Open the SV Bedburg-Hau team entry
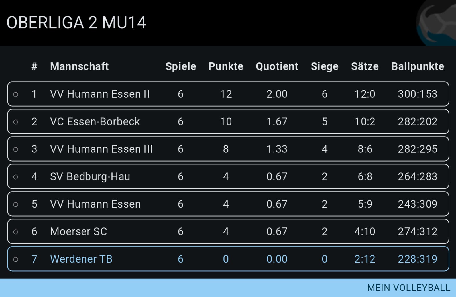This screenshot has width=456, height=297. point(90,177)
